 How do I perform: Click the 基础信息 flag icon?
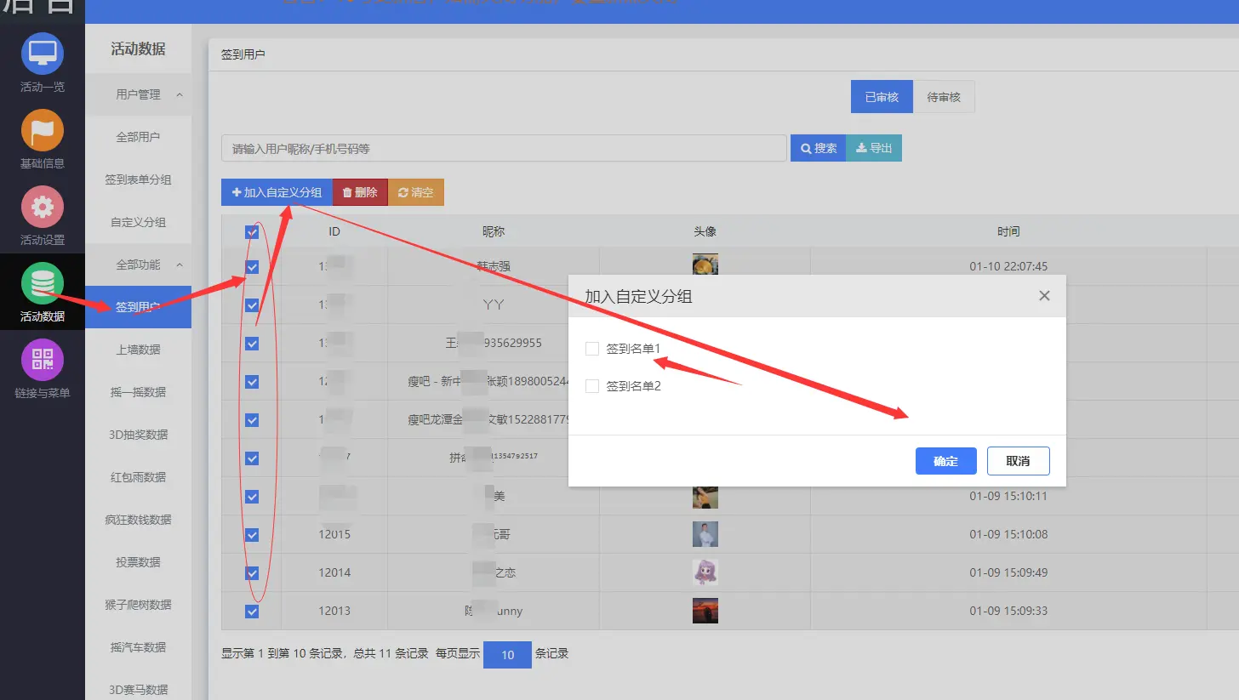pyautogui.click(x=42, y=130)
